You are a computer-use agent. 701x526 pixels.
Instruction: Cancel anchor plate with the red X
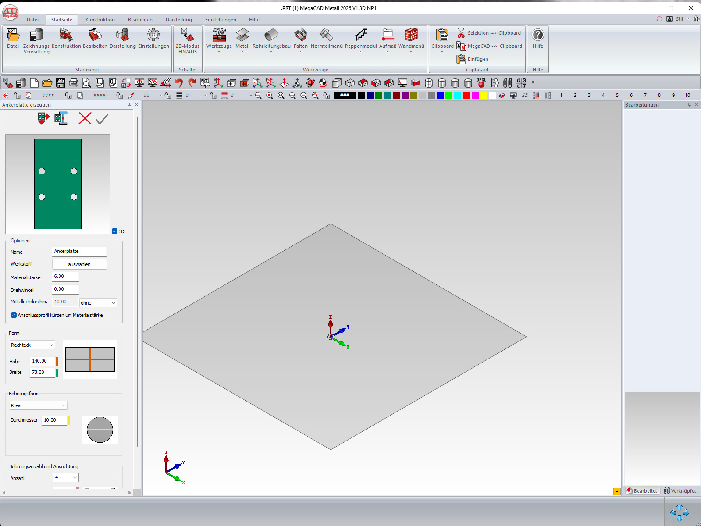point(85,119)
